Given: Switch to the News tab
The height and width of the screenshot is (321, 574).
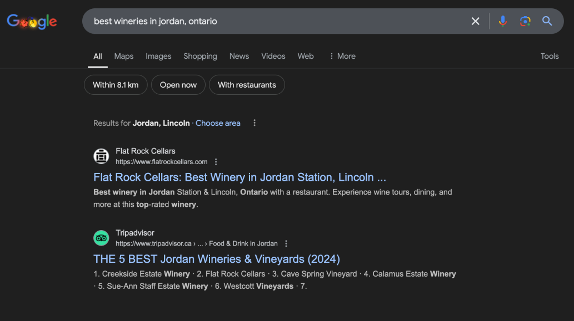Looking at the screenshot, I should pyautogui.click(x=239, y=56).
